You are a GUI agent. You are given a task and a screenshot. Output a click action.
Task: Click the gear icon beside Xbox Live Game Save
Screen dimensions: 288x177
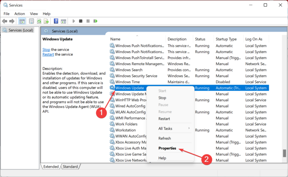(112, 154)
